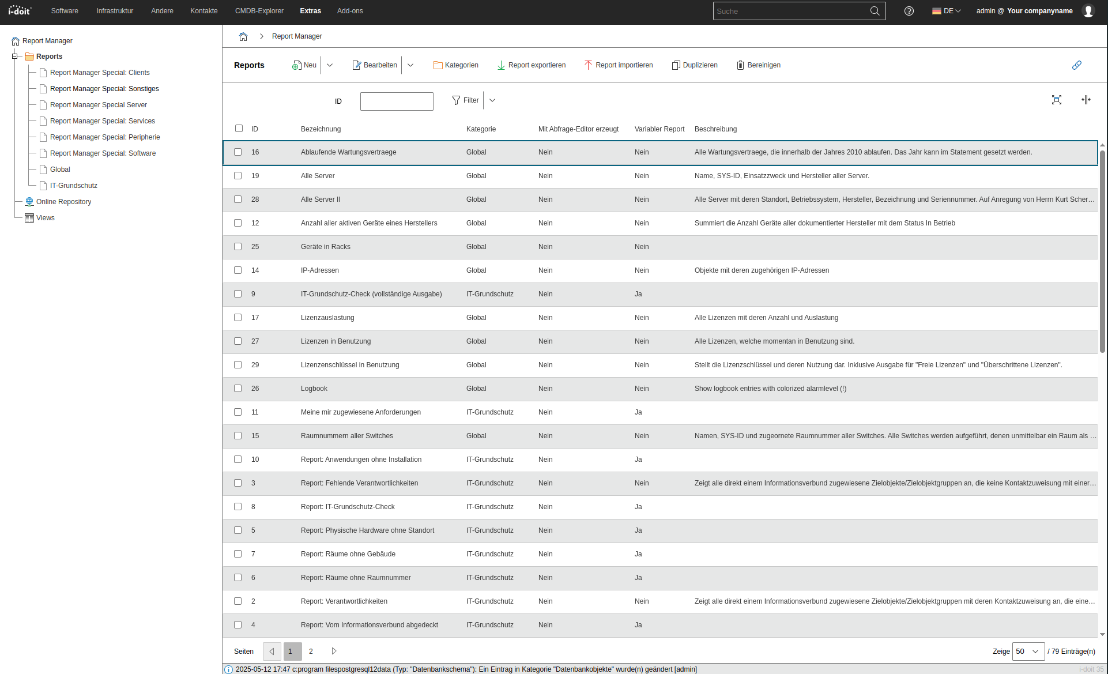This screenshot has width=1108, height=674.
Task: Toggle the select-all checkbox in header
Action: tap(239, 129)
